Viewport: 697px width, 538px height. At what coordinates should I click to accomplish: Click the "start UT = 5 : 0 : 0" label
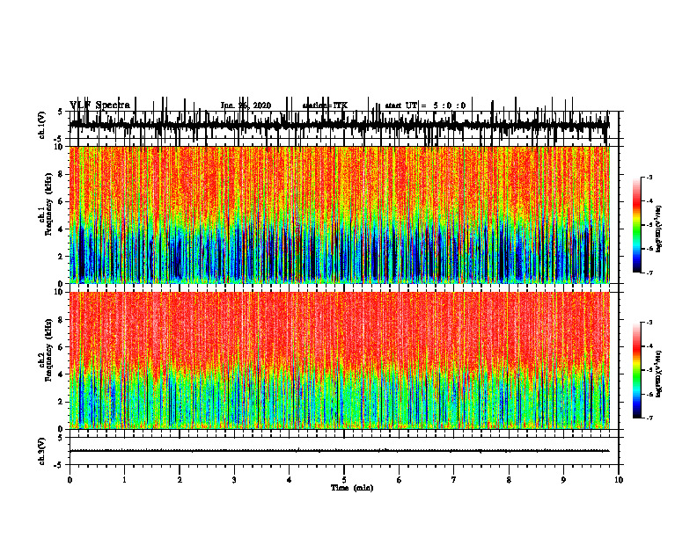425,105
